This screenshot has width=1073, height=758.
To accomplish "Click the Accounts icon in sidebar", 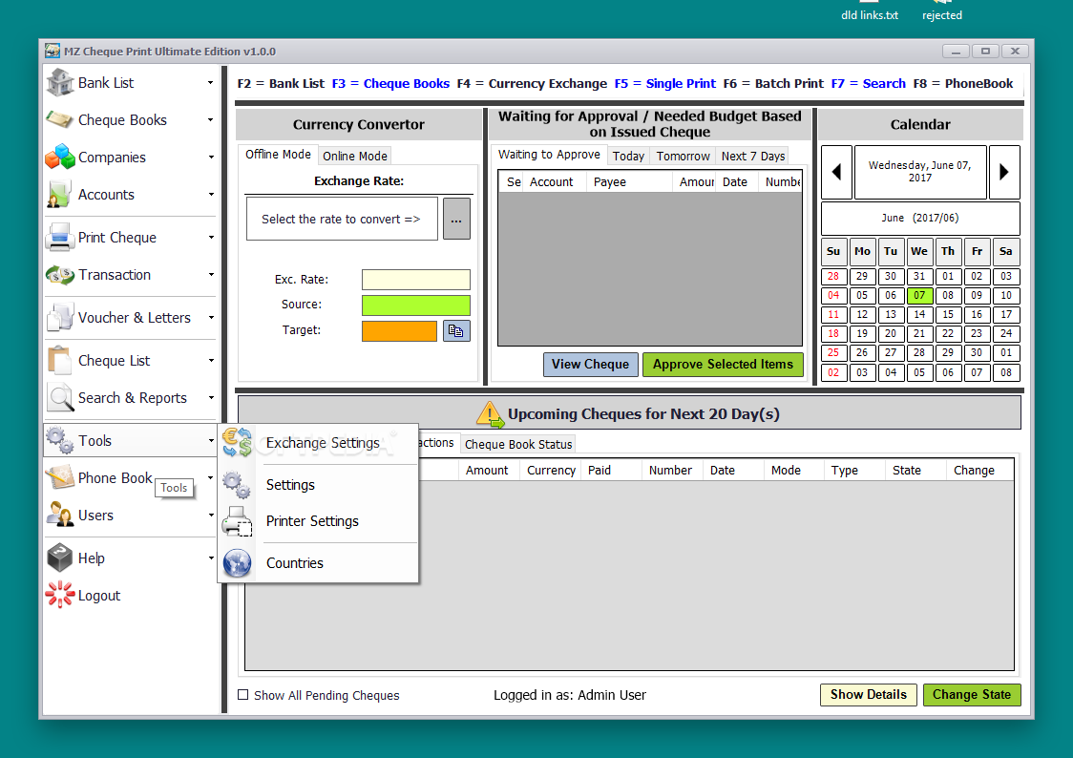I will (x=59, y=195).
